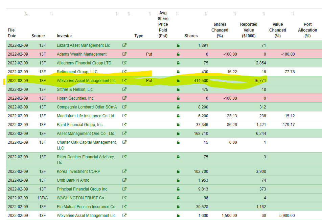Click external link icon beside Adams Wealth Management
This screenshot has width=322, height=220.
(124, 54)
